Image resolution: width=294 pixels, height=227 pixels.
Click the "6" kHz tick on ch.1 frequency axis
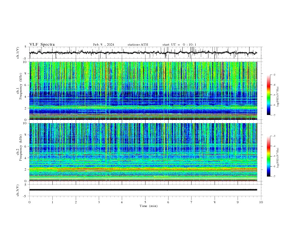coord(26,85)
